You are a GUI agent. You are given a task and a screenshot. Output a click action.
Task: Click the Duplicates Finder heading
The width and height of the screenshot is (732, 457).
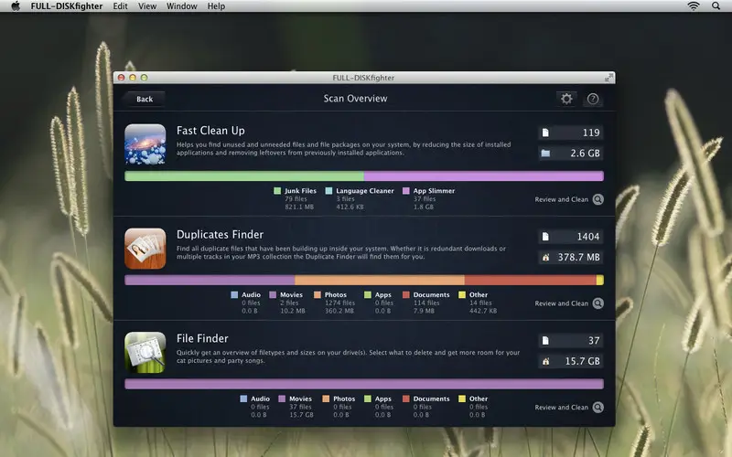click(220, 235)
